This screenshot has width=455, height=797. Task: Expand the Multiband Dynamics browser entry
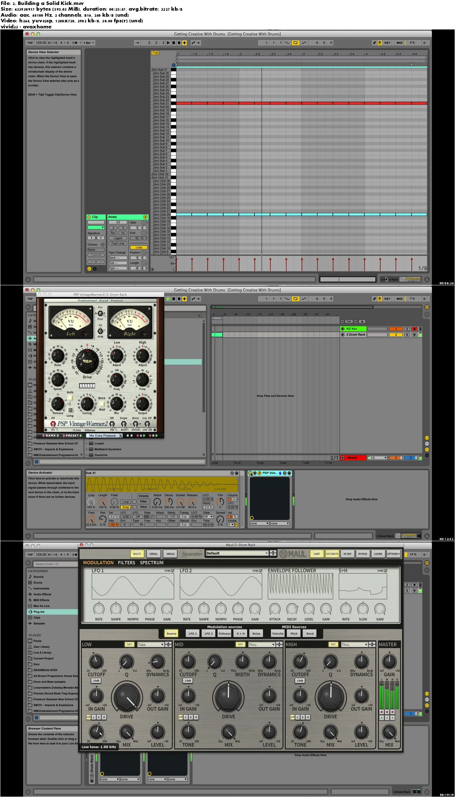pos(87,449)
